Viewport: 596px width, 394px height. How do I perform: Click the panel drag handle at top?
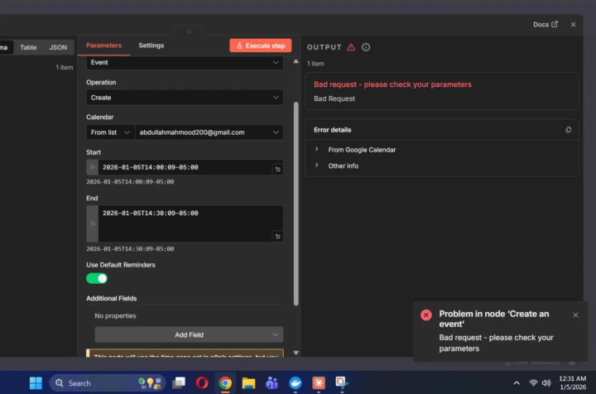189,31
